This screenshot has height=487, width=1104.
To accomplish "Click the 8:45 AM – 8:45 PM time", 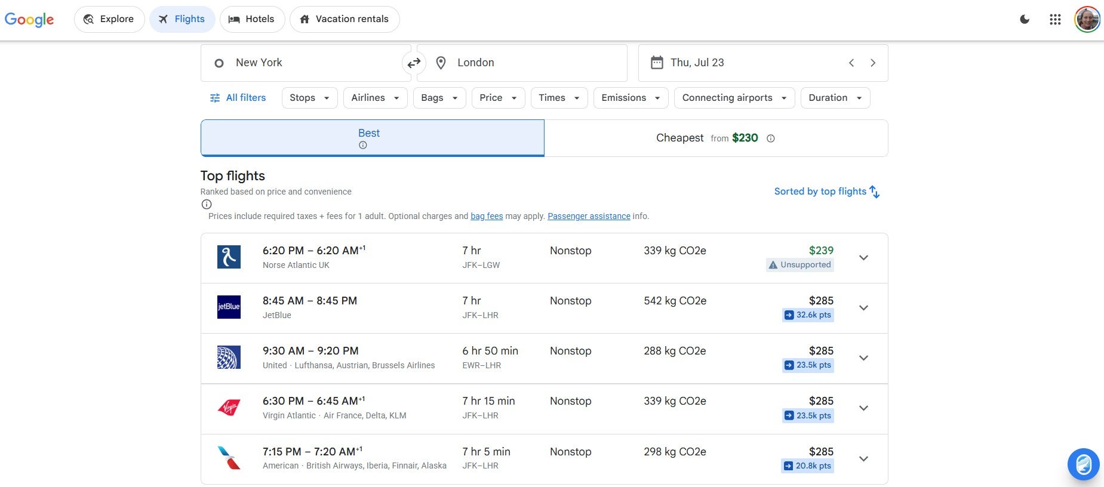I will tap(310, 301).
